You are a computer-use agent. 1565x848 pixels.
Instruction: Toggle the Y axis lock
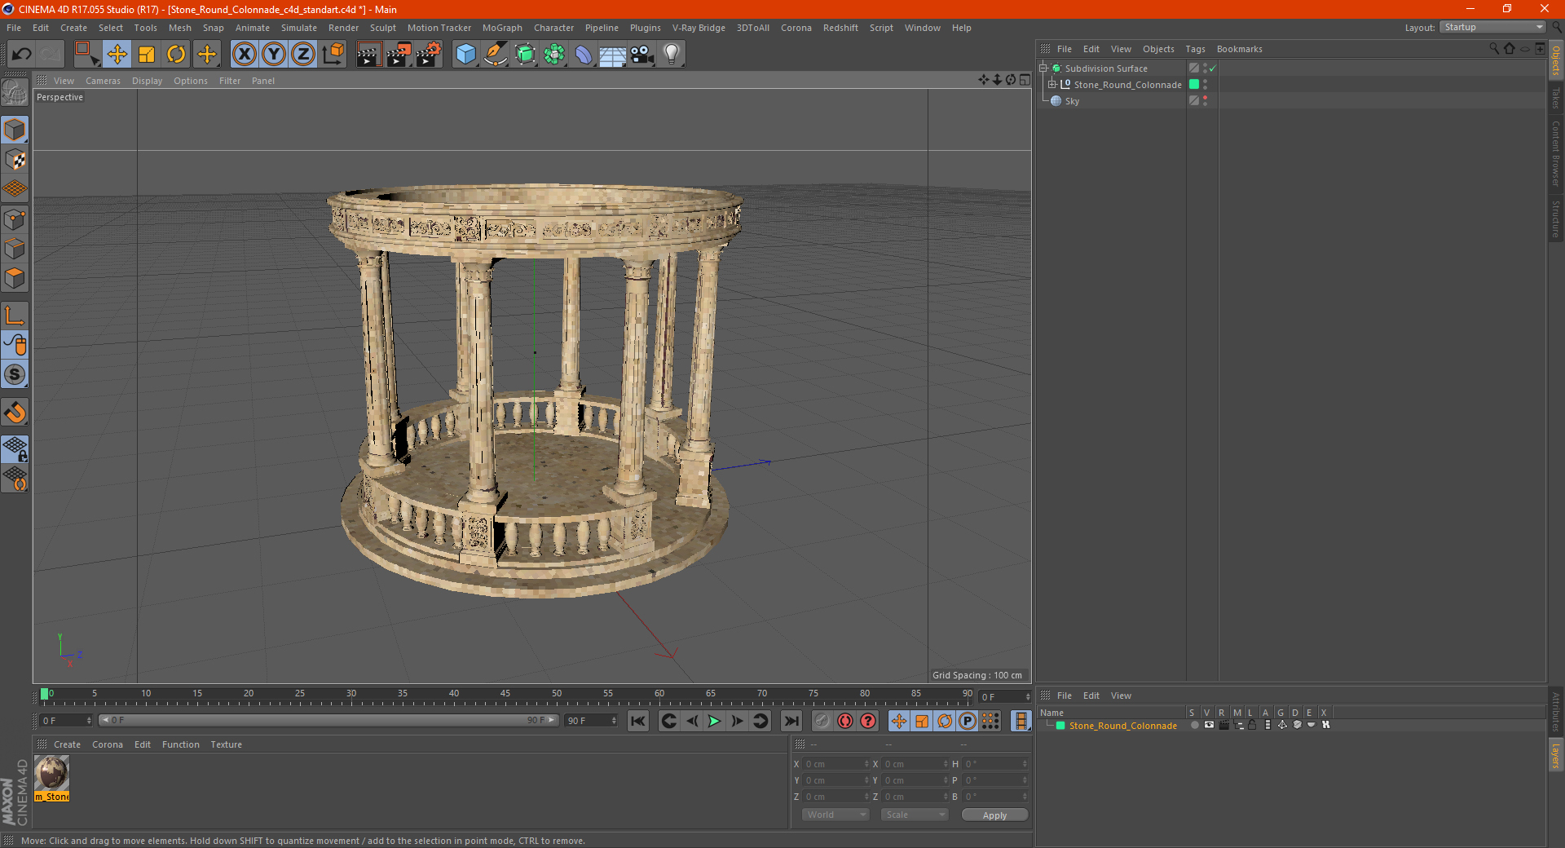point(274,55)
